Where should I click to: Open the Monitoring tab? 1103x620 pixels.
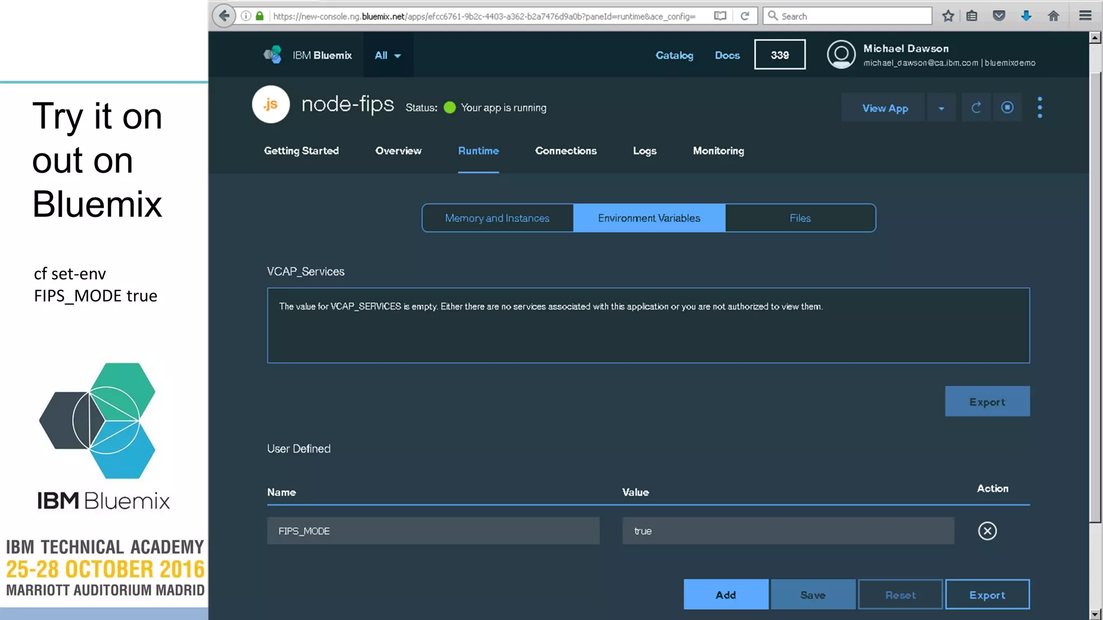point(718,151)
